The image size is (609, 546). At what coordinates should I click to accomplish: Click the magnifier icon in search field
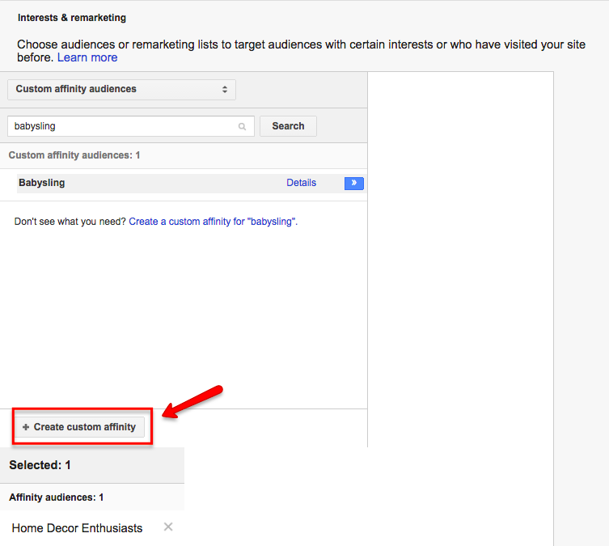[x=242, y=127]
